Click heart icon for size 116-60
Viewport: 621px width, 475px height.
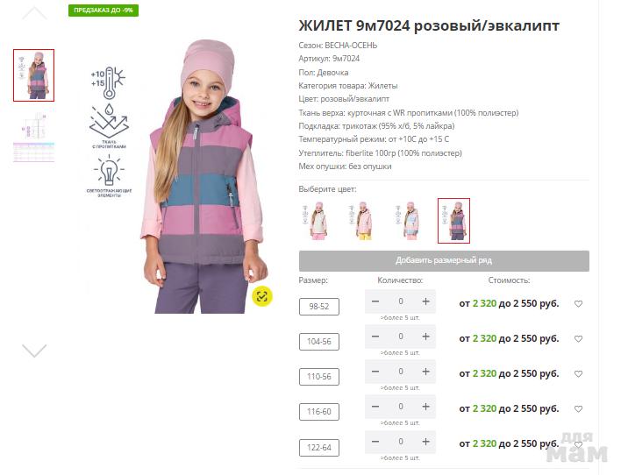[x=578, y=409]
